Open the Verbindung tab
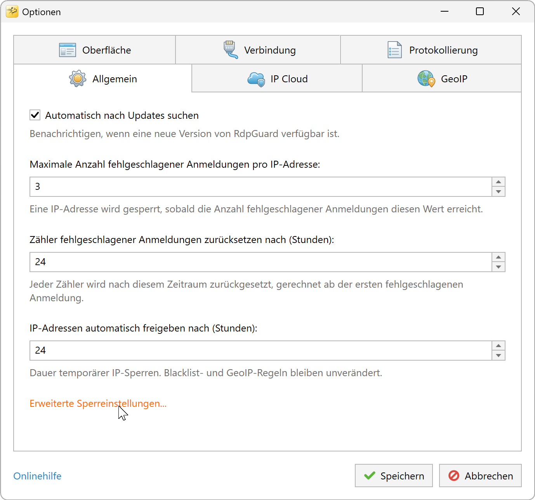 [258, 50]
